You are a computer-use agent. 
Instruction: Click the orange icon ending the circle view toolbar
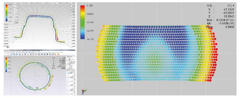click(x=58, y=54)
